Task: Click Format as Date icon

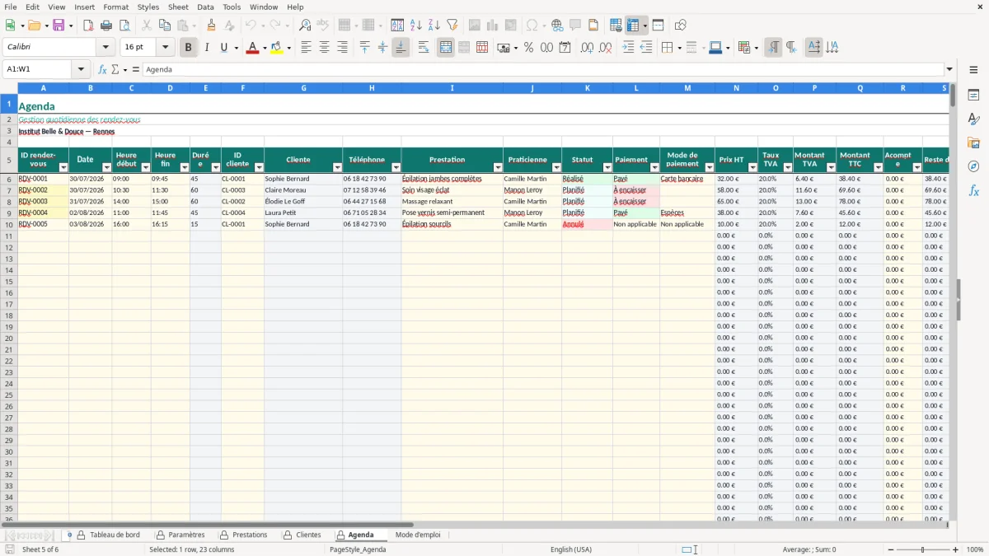Action: tap(565, 48)
